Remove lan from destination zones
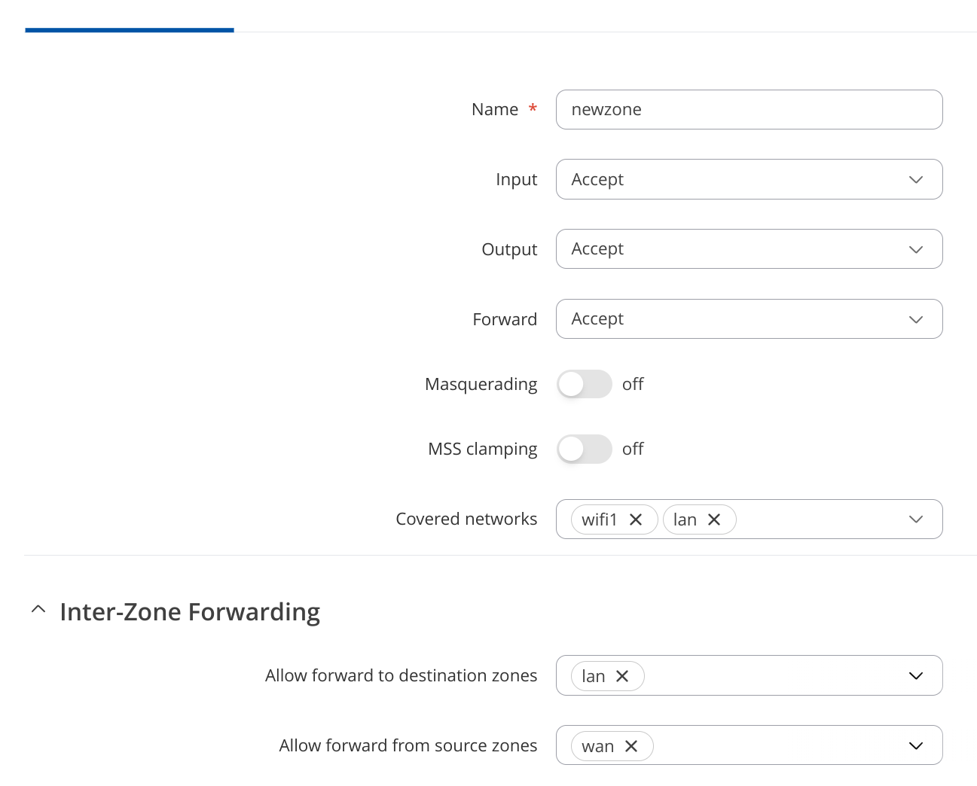This screenshot has height=786, width=977. tap(622, 676)
